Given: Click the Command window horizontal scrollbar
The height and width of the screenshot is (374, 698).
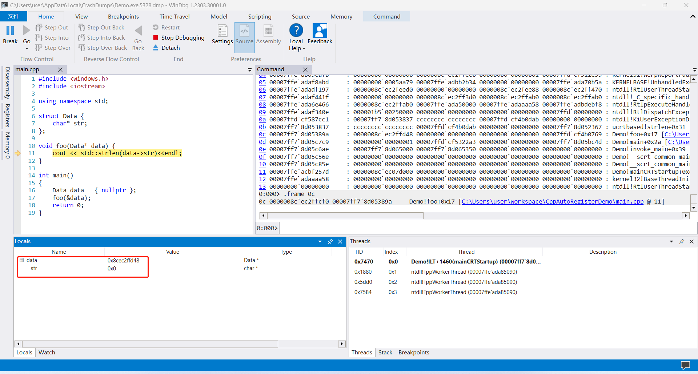Looking at the screenshot, I should click(x=345, y=216).
